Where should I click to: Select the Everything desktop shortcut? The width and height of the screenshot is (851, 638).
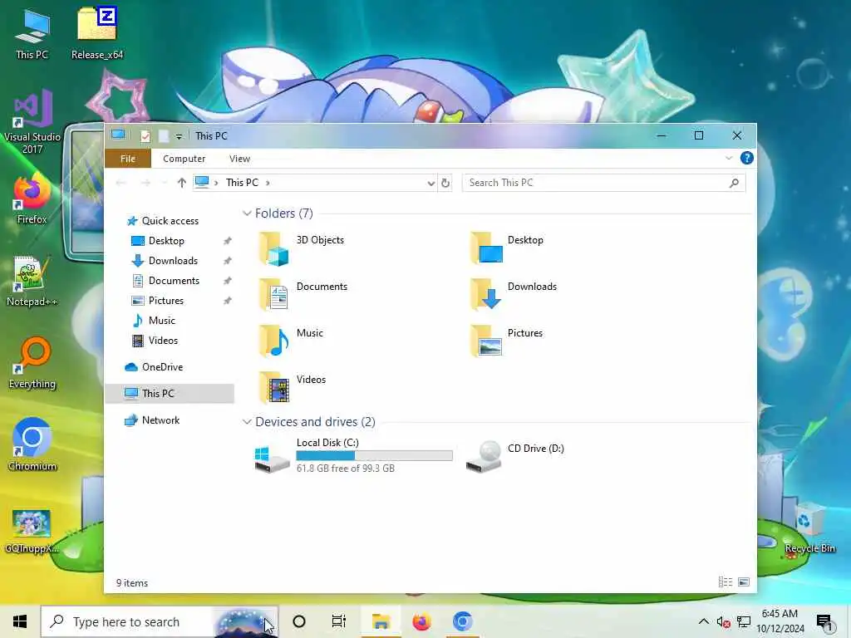32,364
